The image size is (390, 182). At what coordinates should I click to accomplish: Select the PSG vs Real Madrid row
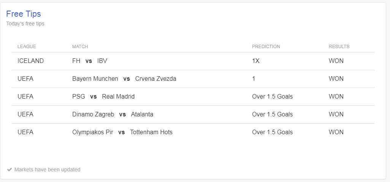(x=193, y=97)
